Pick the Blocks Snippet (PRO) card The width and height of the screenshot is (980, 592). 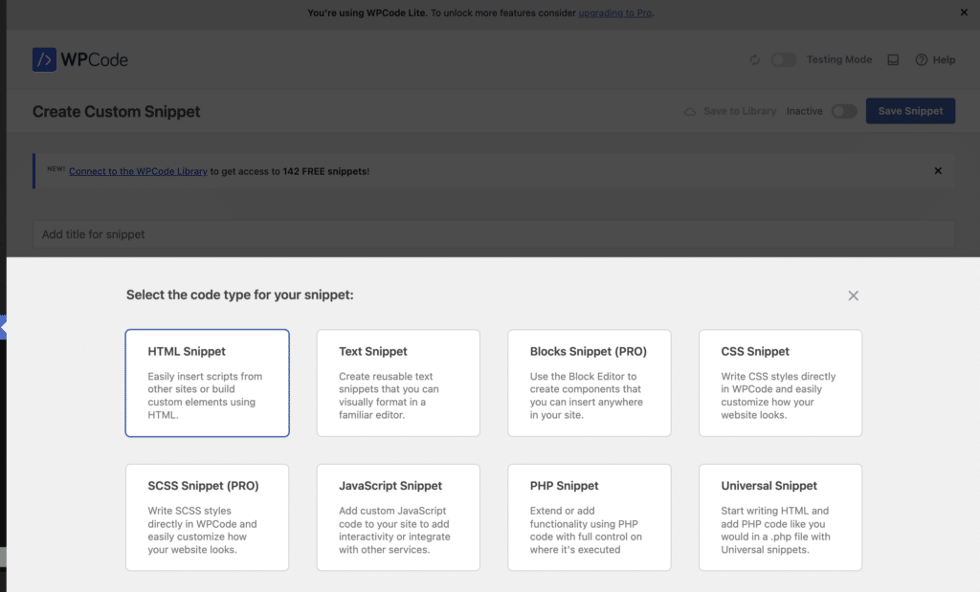coord(590,383)
